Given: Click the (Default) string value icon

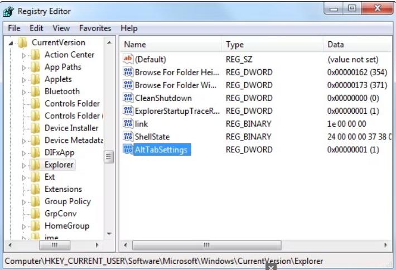Looking at the screenshot, I should point(128,59).
